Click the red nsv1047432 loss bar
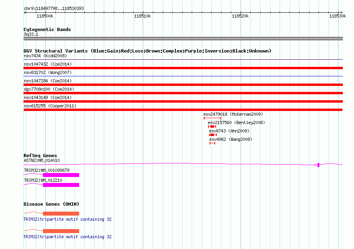This screenshot has width=354, height=249. 183,68
